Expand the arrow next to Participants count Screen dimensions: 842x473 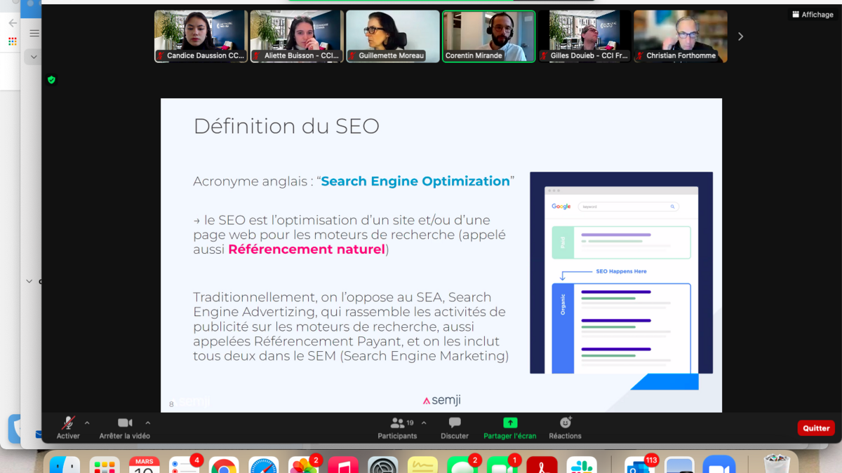point(424,423)
